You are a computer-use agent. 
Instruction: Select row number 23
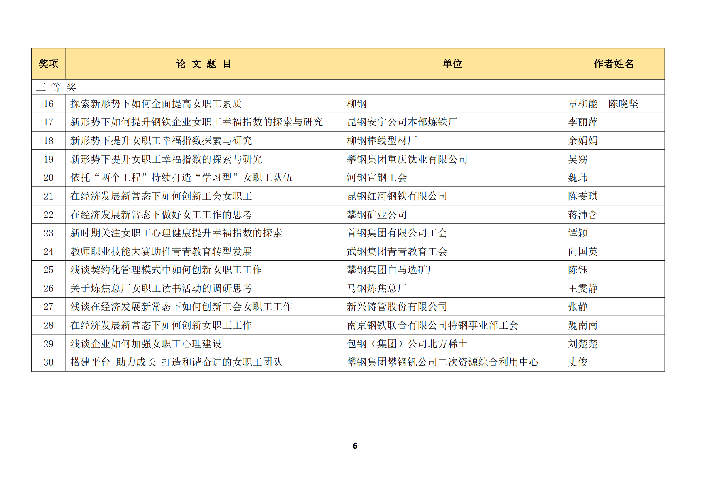coord(49,233)
